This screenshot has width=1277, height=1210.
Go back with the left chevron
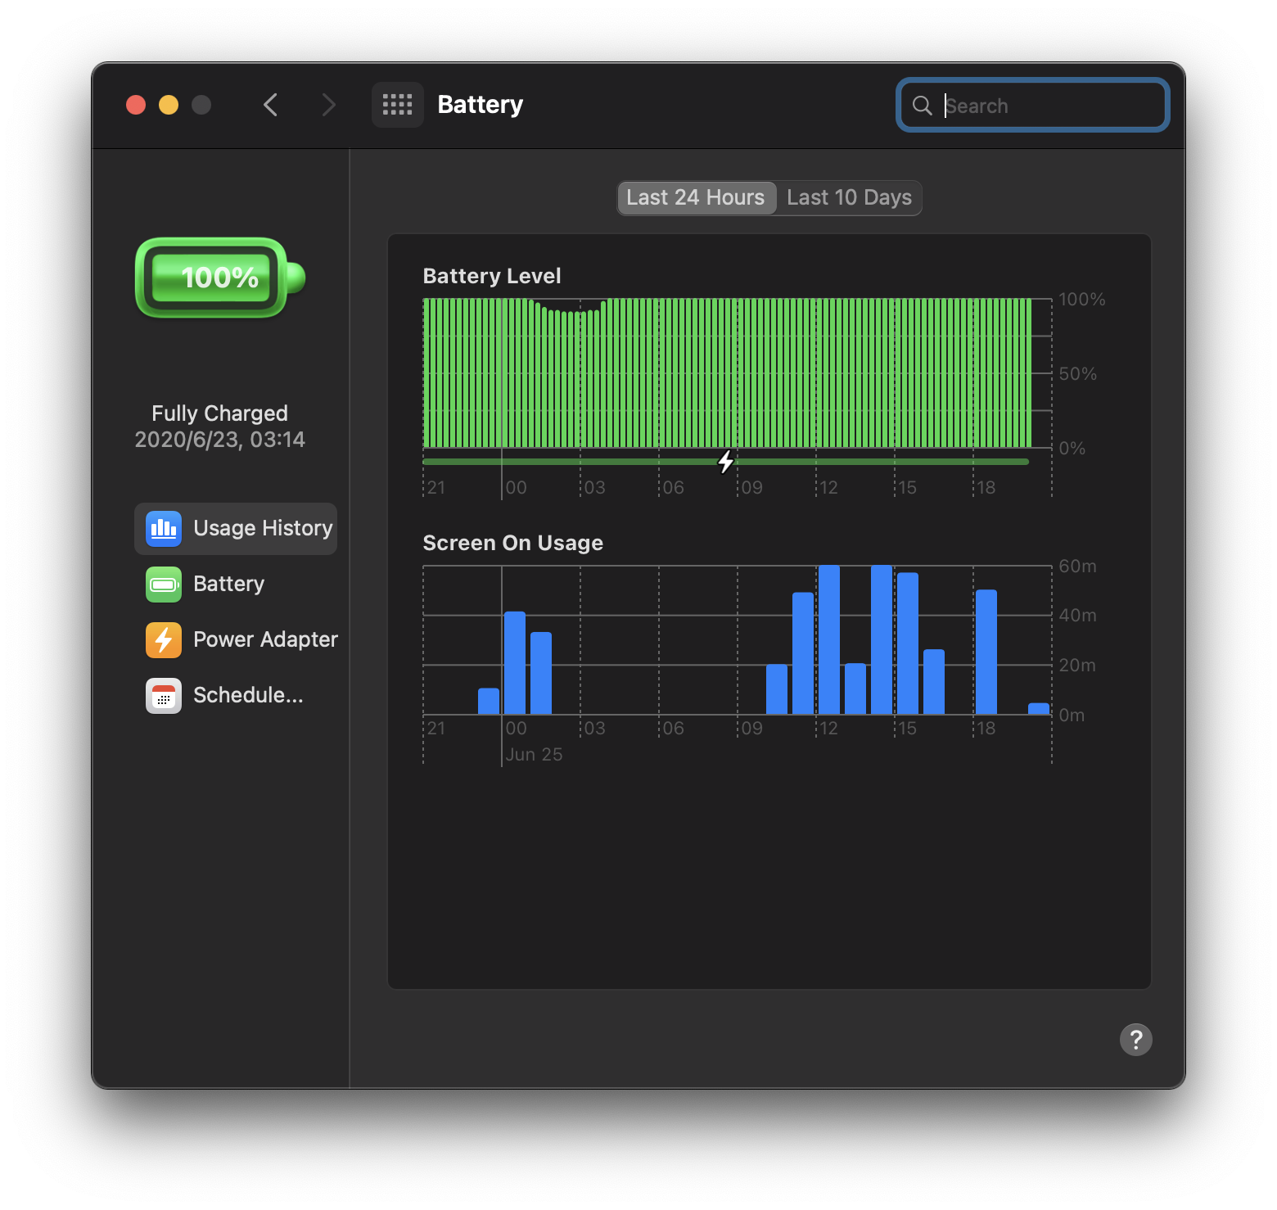coord(271,105)
